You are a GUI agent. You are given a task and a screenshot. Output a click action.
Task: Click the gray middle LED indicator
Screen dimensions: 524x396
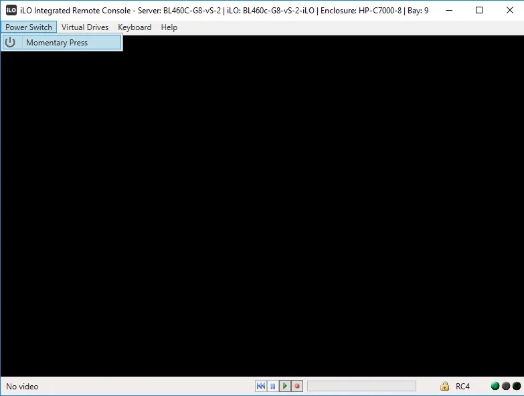506,386
